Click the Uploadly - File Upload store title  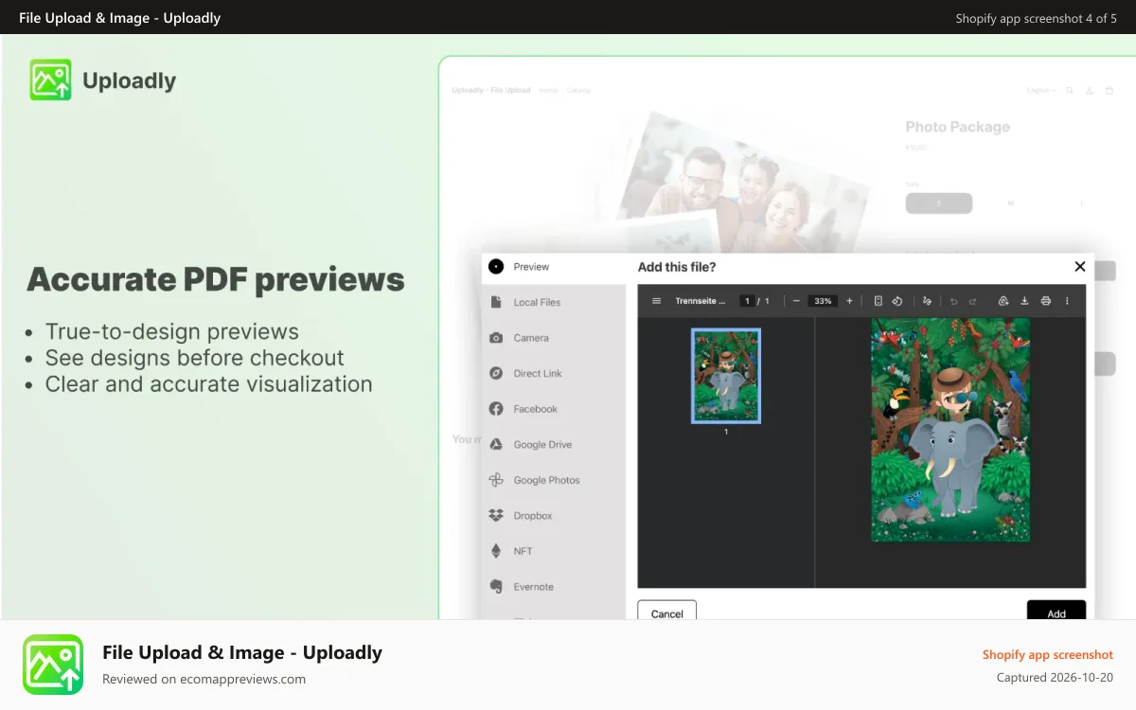coord(491,91)
